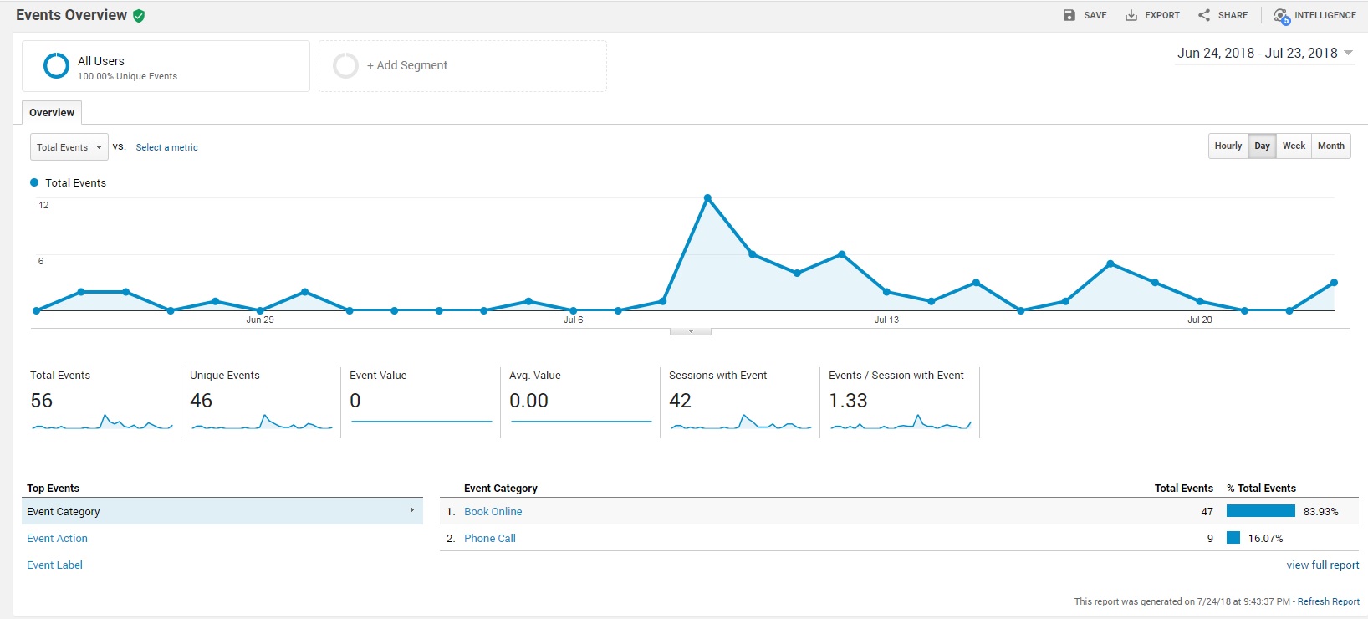Switch chart granularity to Hourly
The height and width of the screenshot is (619, 1368).
tap(1228, 146)
